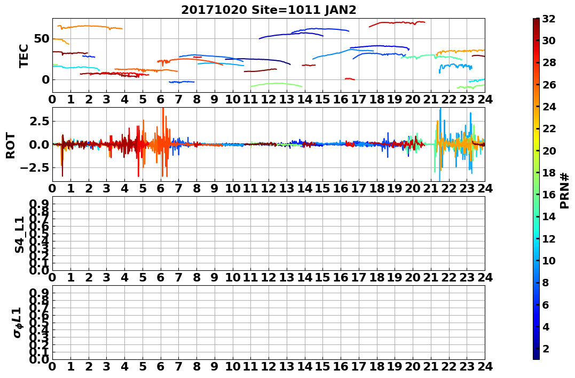Click the hour 24 tick under TEC panel
Viewport: 575px width, 378px height.
click(485, 99)
